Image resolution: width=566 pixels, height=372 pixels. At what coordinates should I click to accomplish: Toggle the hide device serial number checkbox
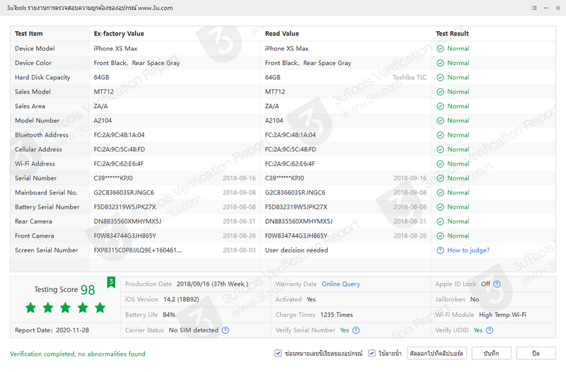(x=277, y=353)
